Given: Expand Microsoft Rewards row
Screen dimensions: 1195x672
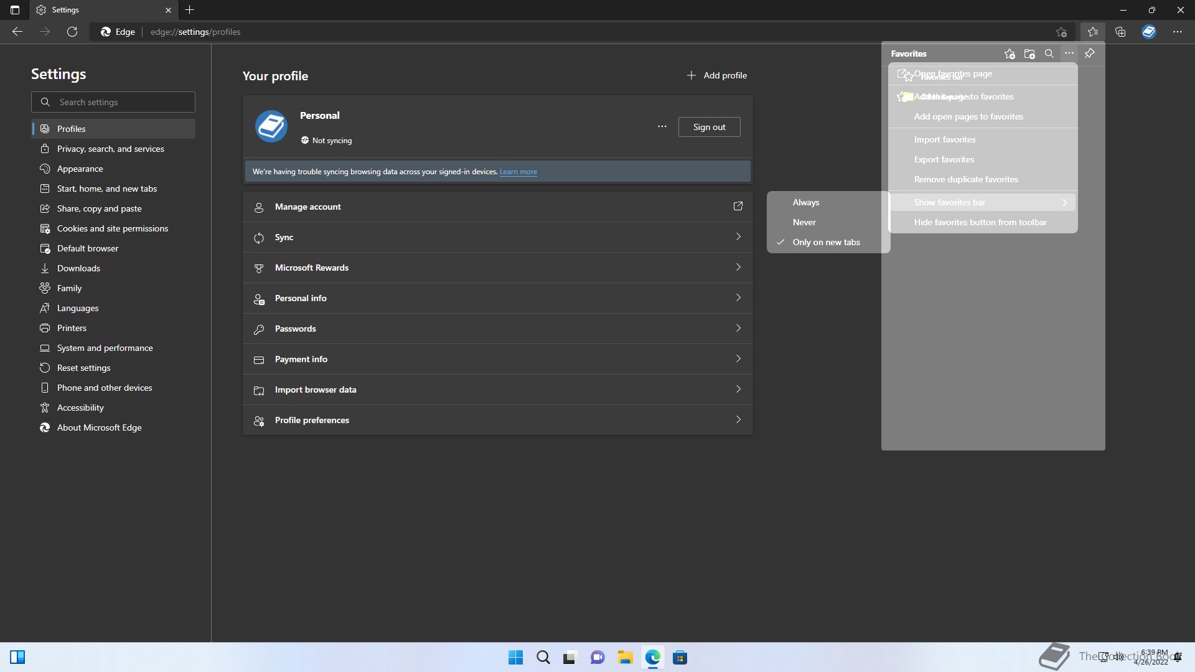Looking at the screenshot, I should 498,268.
